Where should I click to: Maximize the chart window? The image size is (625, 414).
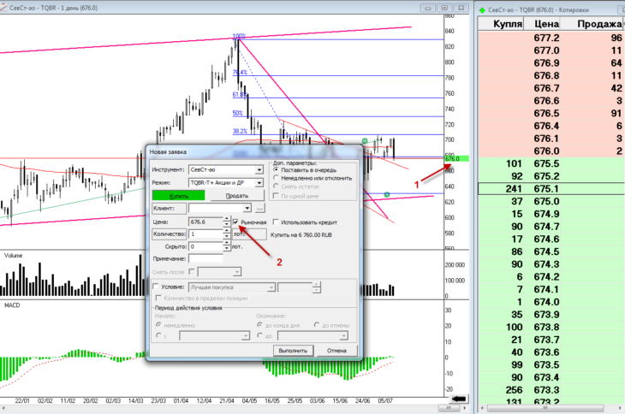tap(444, 8)
